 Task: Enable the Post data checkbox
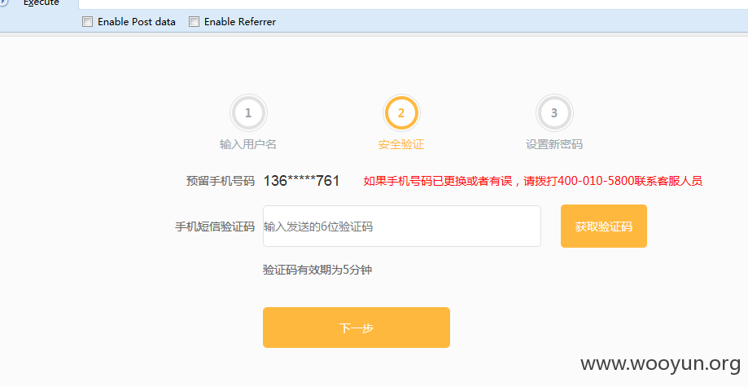pyautogui.click(x=87, y=21)
